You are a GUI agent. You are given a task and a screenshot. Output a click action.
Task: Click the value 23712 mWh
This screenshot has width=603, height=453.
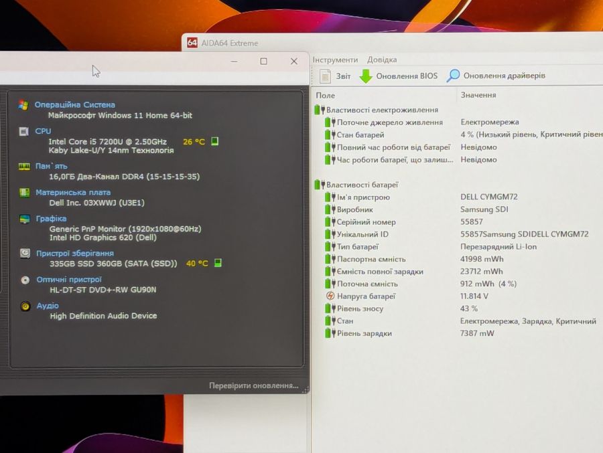pos(482,271)
